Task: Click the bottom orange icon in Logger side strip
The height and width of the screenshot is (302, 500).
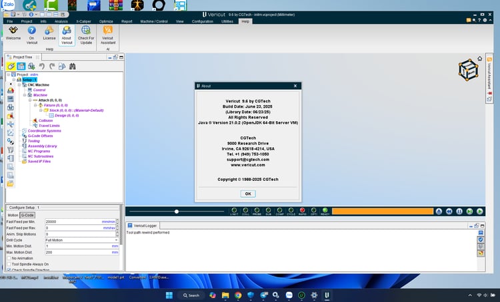Action: coord(481,253)
